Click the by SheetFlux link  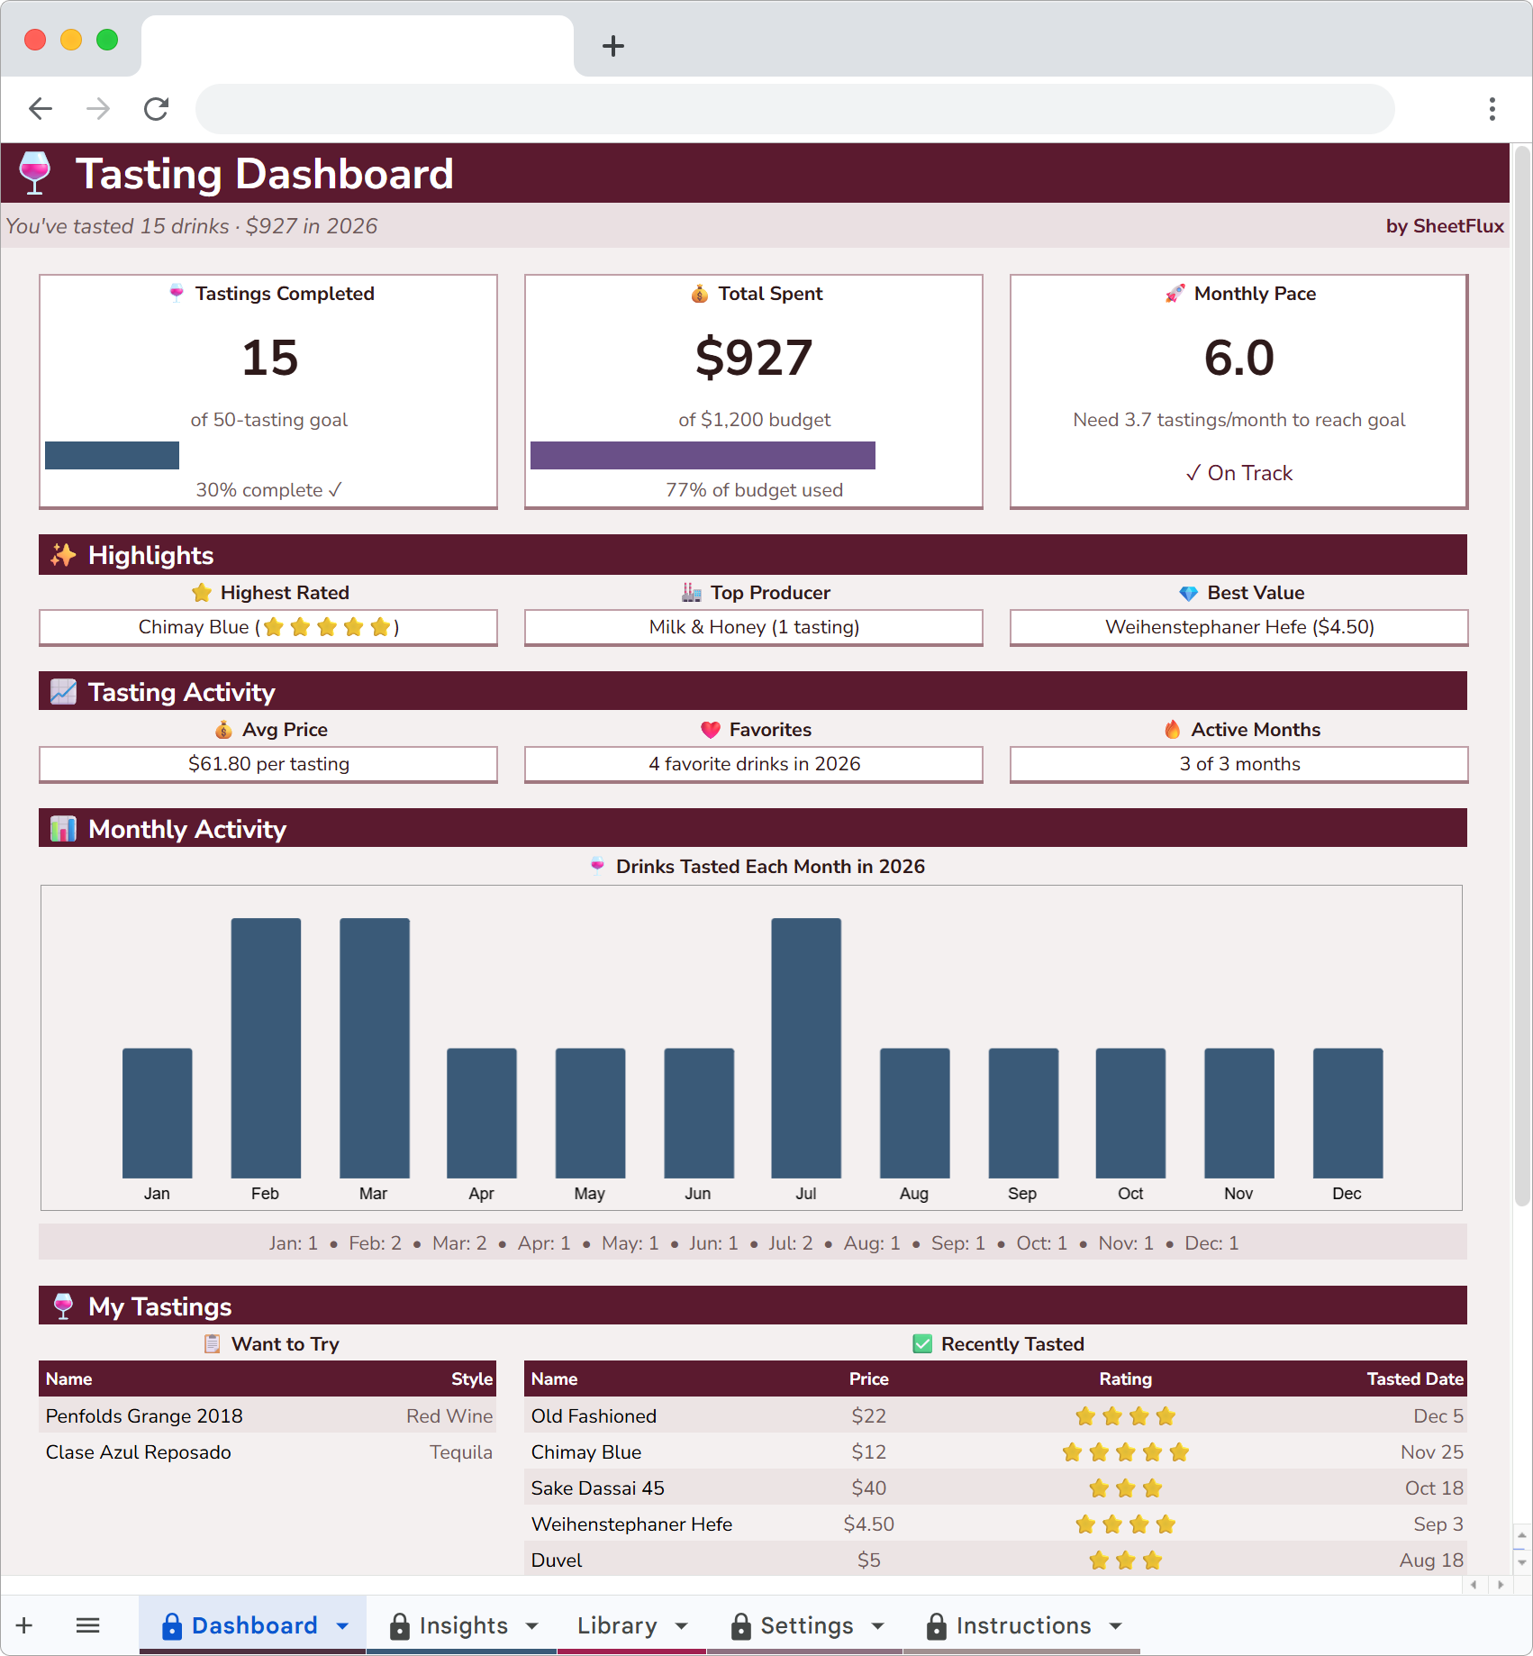coord(1444,226)
